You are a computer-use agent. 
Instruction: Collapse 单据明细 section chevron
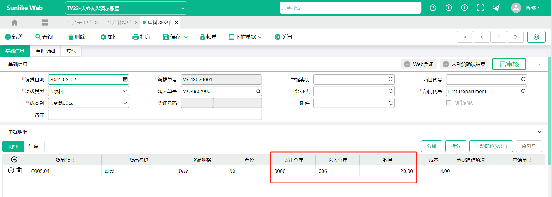[540, 132]
